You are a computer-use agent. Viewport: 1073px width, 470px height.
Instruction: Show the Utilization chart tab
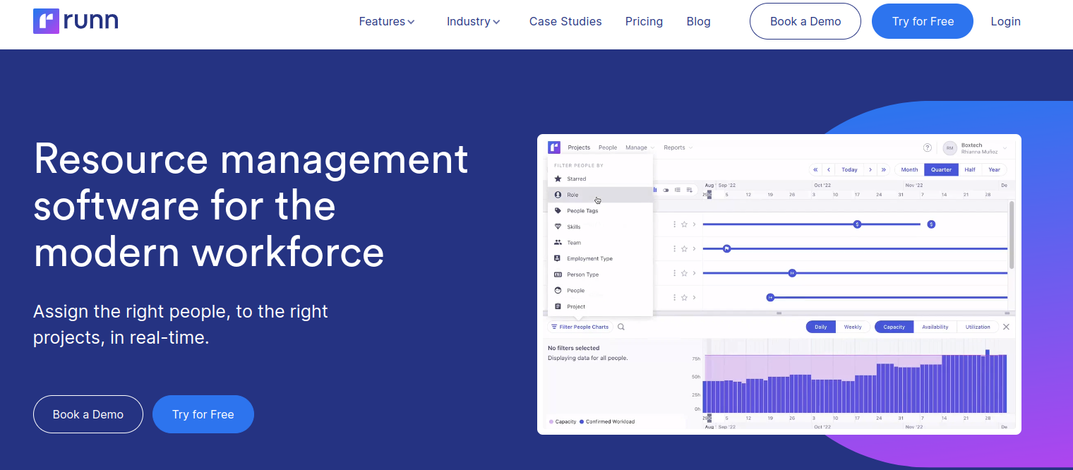[x=978, y=327]
